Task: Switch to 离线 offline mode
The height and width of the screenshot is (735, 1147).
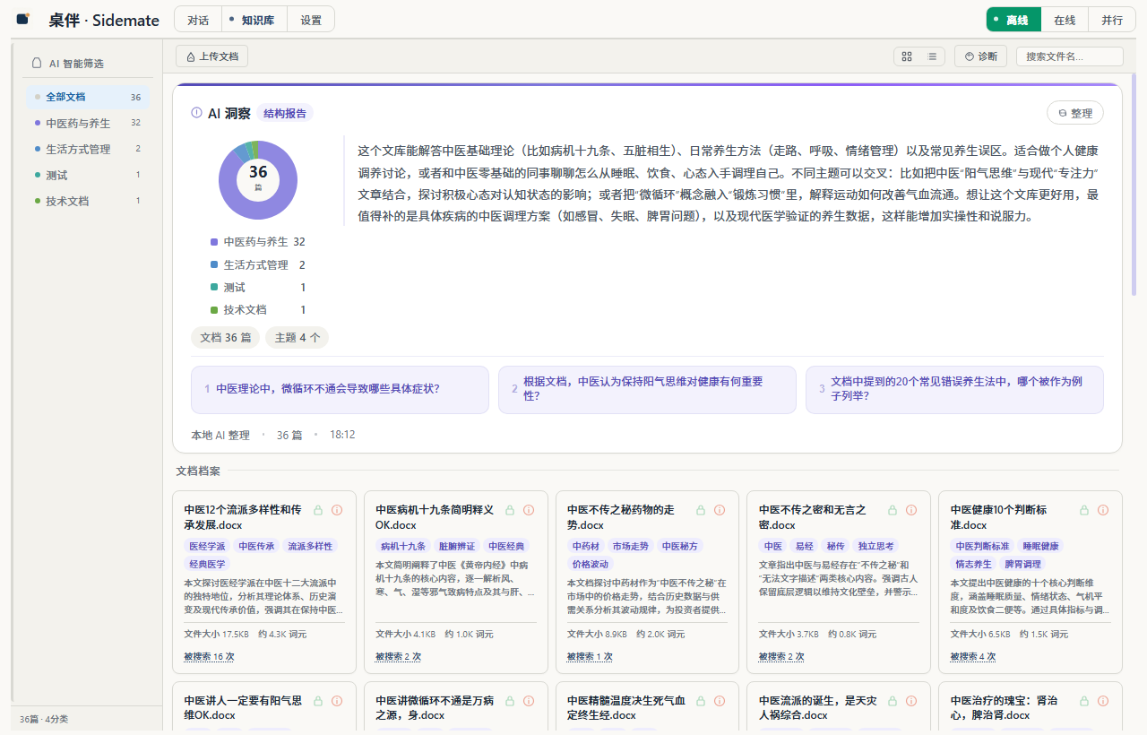Action: point(1013,20)
